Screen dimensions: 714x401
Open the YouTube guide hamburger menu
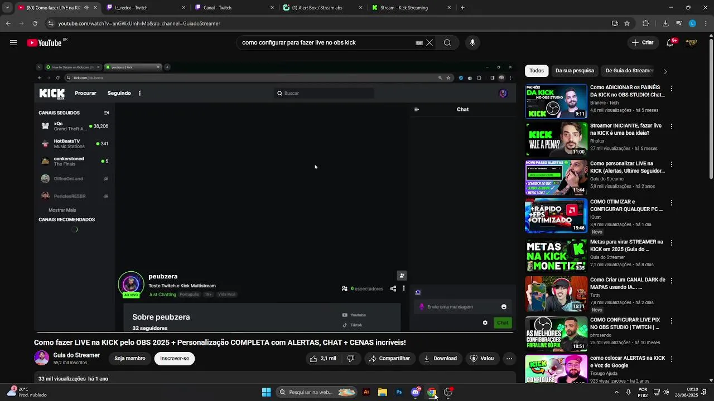[13, 43]
